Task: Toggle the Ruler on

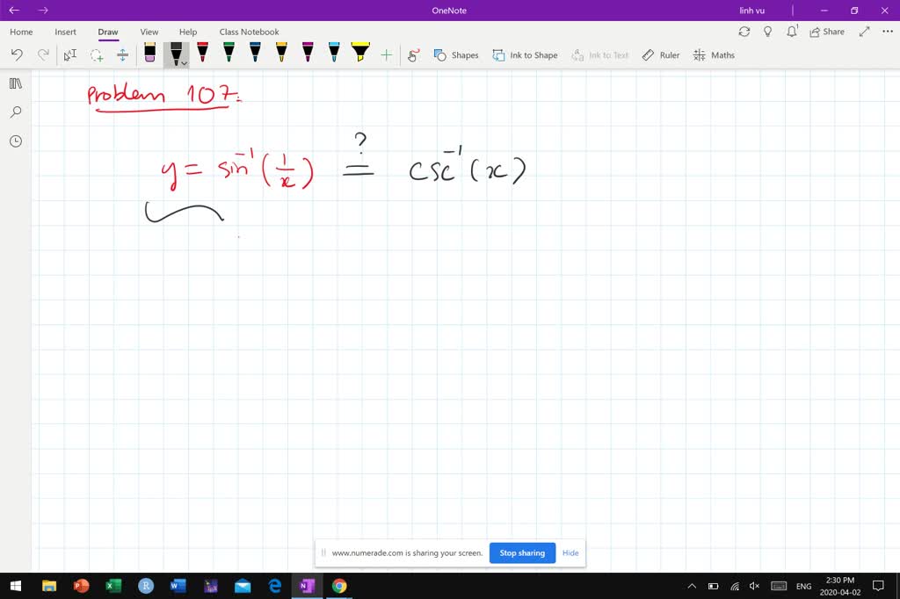Action: coord(660,54)
